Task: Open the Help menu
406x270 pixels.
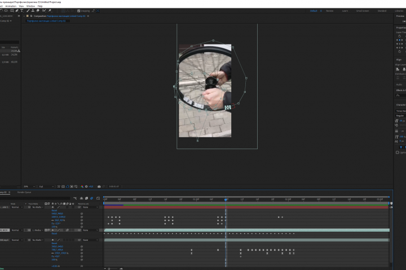Action: 40,6
